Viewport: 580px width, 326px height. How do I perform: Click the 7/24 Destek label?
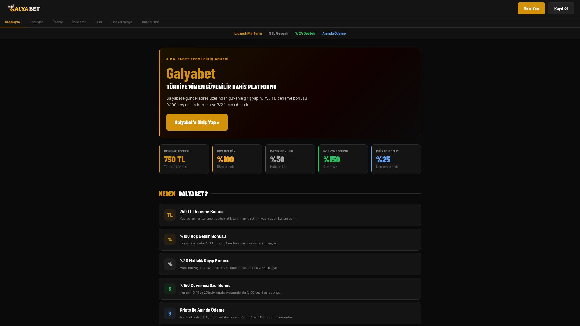[x=305, y=33]
